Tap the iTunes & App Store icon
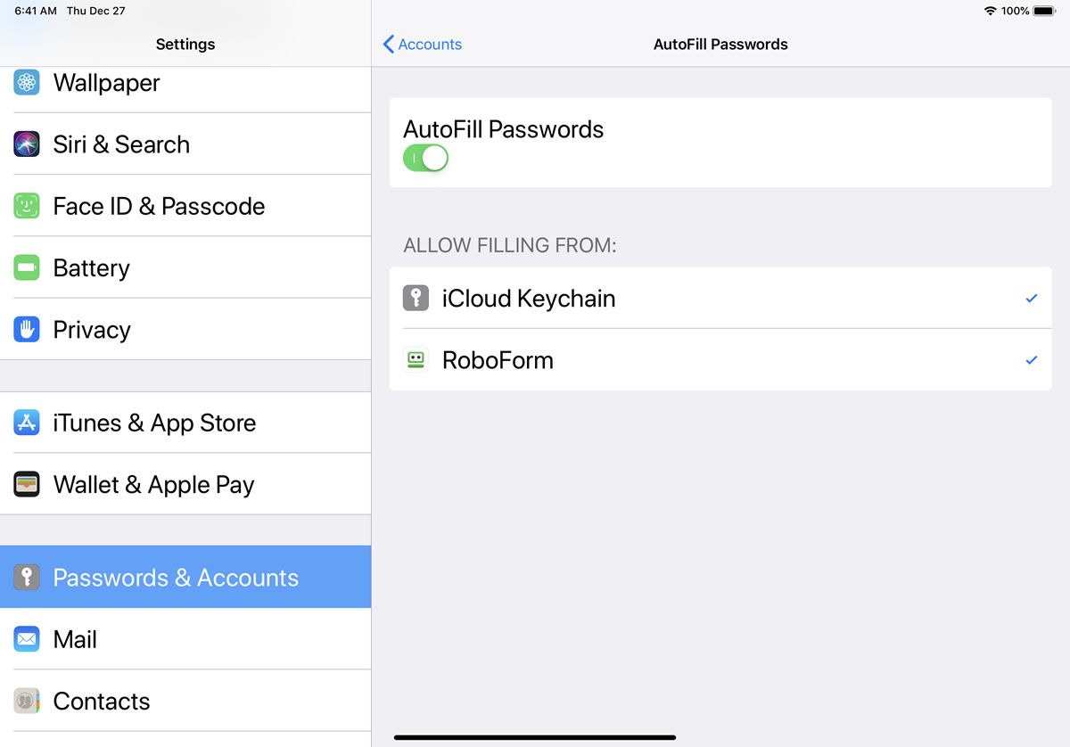 pyautogui.click(x=27, y=423)
